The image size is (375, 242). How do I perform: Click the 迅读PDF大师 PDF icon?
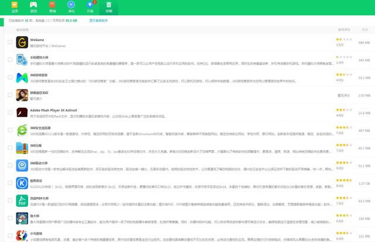pyautogui.click(x=22, y=200)
